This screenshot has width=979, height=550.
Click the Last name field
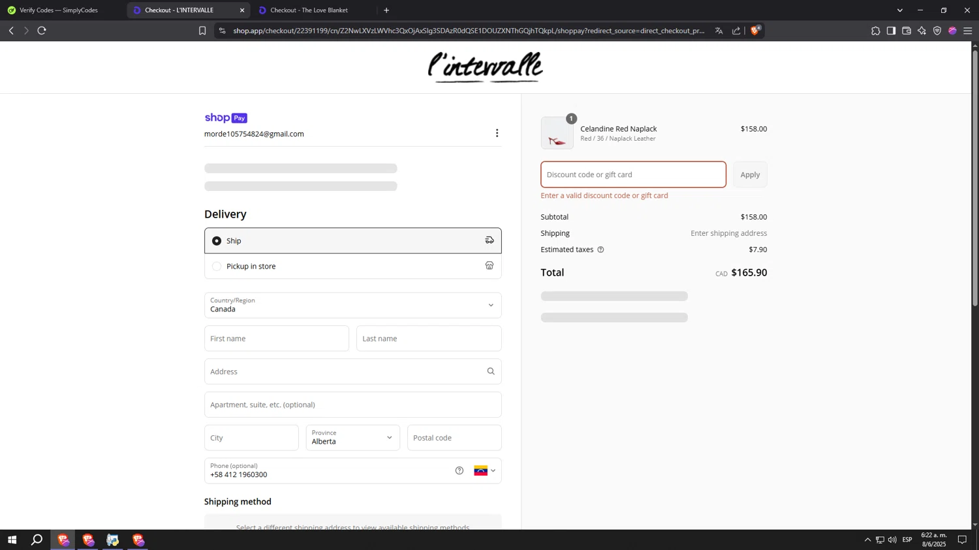(x=429, y=339)
